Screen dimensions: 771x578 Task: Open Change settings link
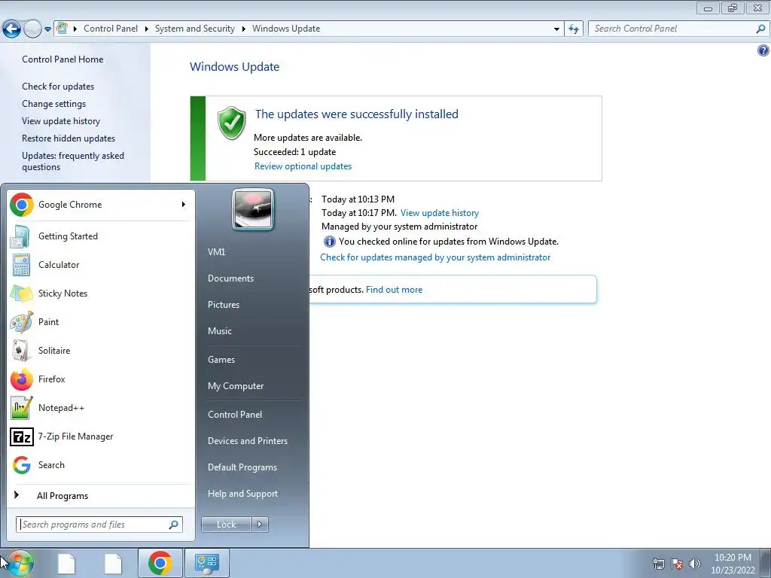pos(53,104)
